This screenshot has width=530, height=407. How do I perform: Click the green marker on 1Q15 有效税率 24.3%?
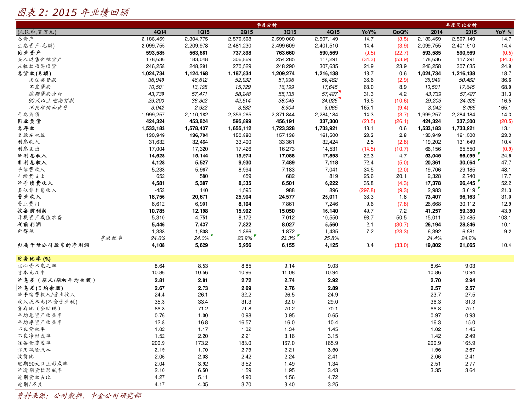coord(211,236)
